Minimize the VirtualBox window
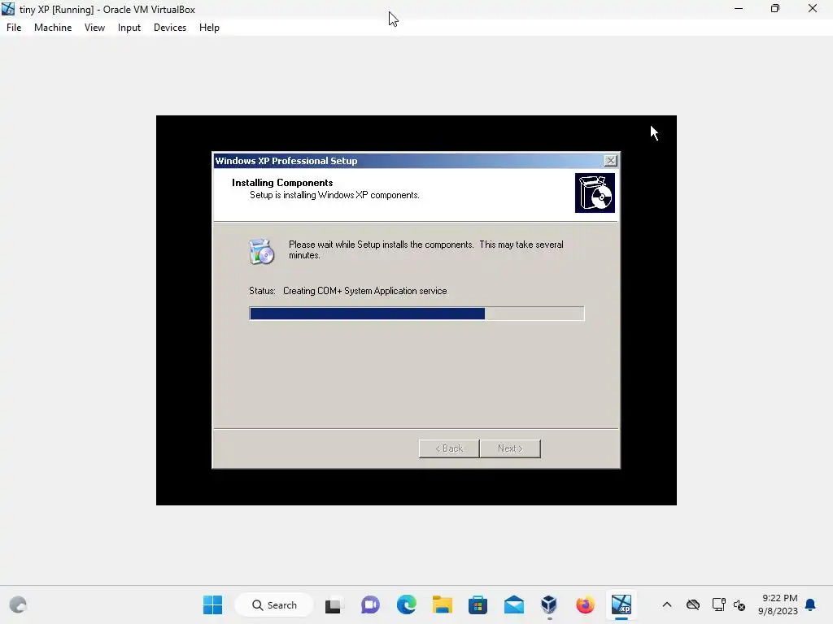833x624 pixels. pos(739,9)
